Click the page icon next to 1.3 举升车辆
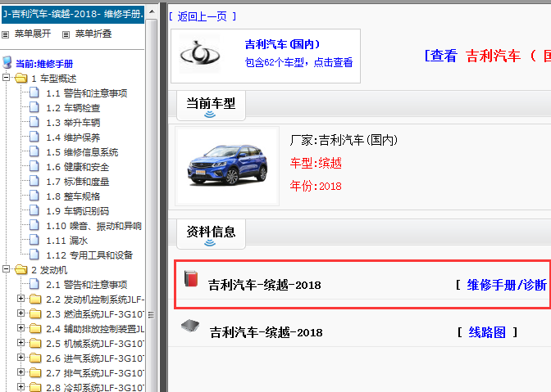 click(34, 122)
